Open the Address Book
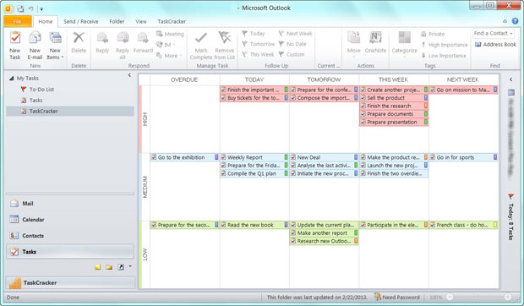524x306 pixels. coord(495,45)
